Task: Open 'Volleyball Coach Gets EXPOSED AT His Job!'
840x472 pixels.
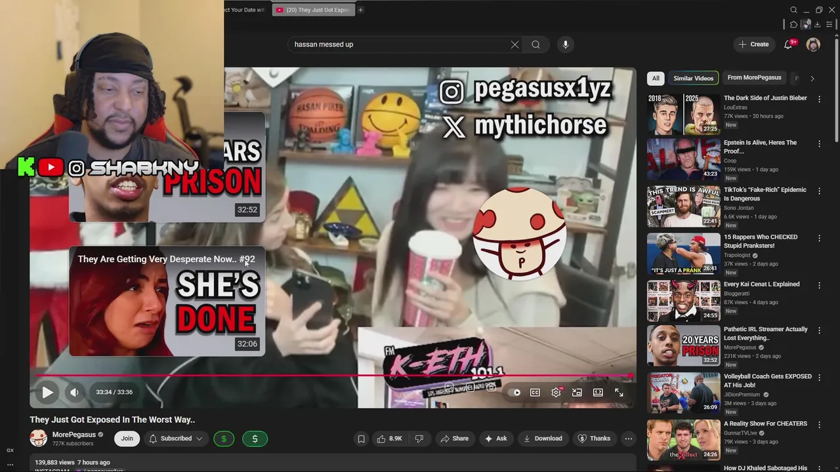Action: click(x=768, y=381)
